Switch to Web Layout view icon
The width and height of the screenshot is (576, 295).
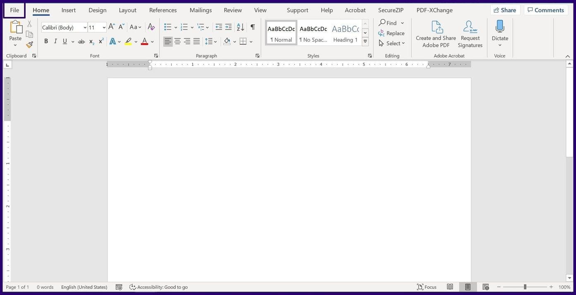486,287
